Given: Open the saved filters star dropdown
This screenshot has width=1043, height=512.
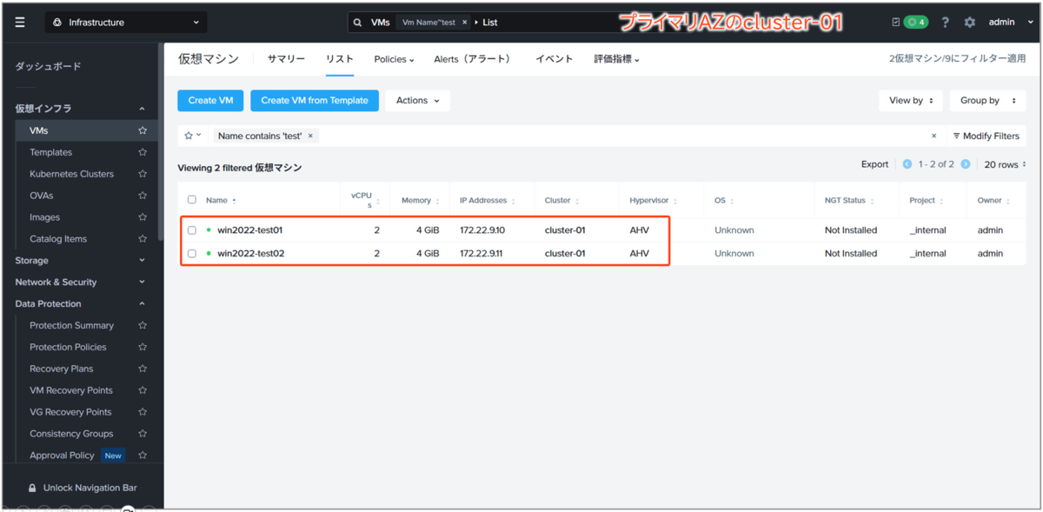Looking at the screenshot, I should coord(192,136).
